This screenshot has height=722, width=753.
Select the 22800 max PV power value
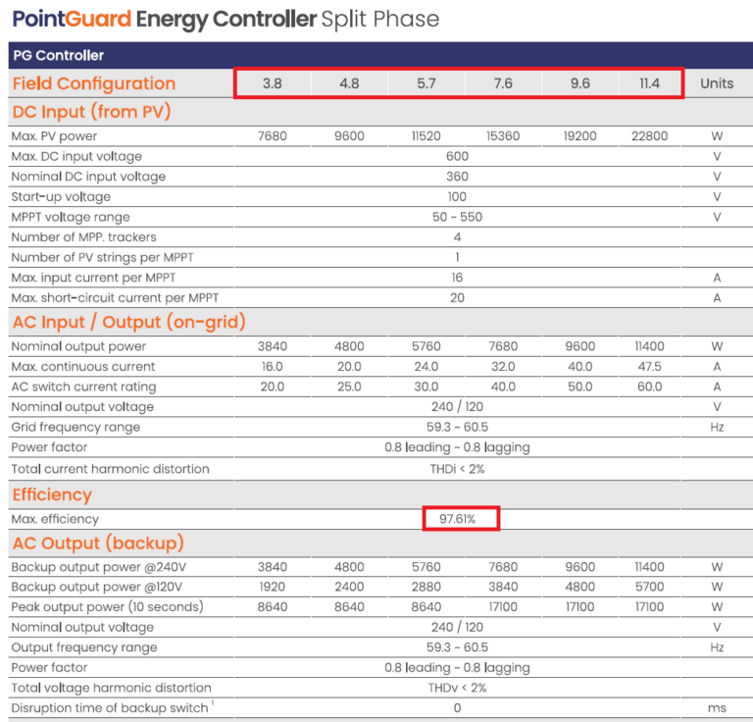click(x=649, y=136)
